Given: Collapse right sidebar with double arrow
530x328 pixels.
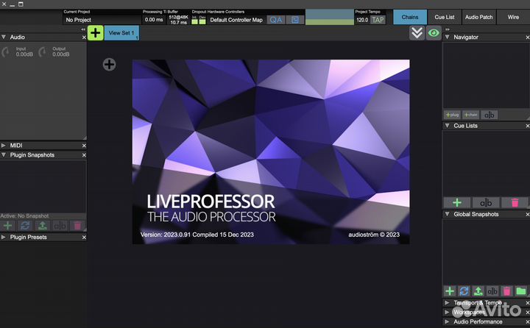Looking at the screenshot, I should [448, 29].
